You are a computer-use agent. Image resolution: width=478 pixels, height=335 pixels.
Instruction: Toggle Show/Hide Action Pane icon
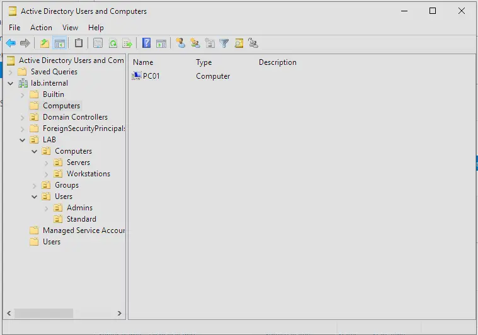click(x=161, y=43)
